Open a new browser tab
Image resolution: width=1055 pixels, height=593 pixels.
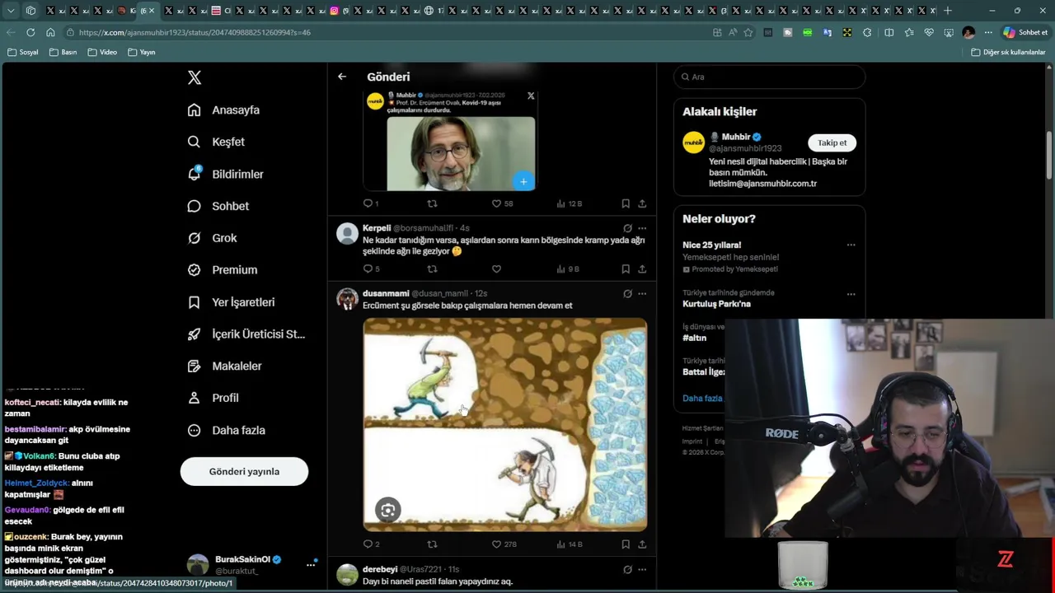[x=948, y=11]
